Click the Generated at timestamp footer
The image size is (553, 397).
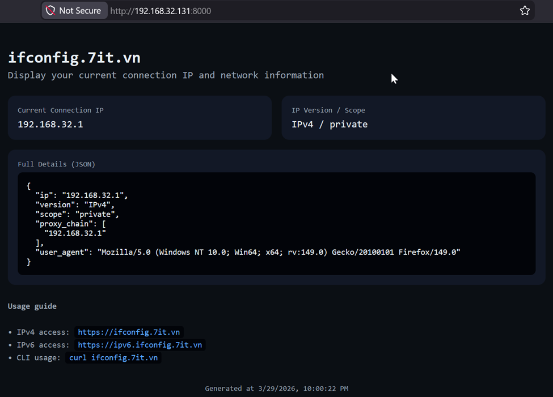click(x=276, y=389)
